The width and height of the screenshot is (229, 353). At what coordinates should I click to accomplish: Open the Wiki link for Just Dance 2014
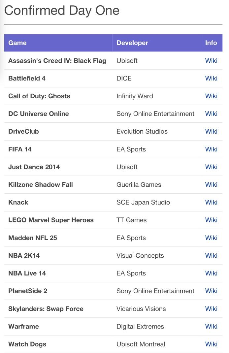(x=211, y=167)
